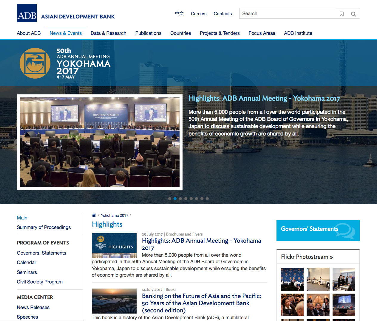
Task: Open the Governors' Statements banner
Action: [318, 230]
